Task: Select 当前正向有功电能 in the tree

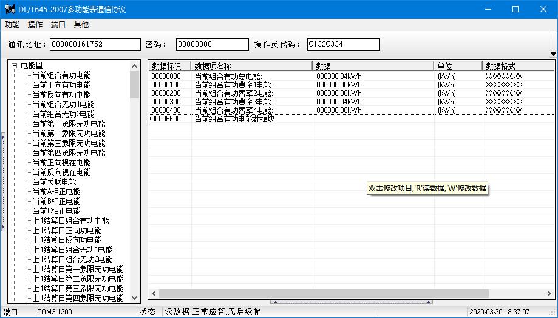Action: 61,85
